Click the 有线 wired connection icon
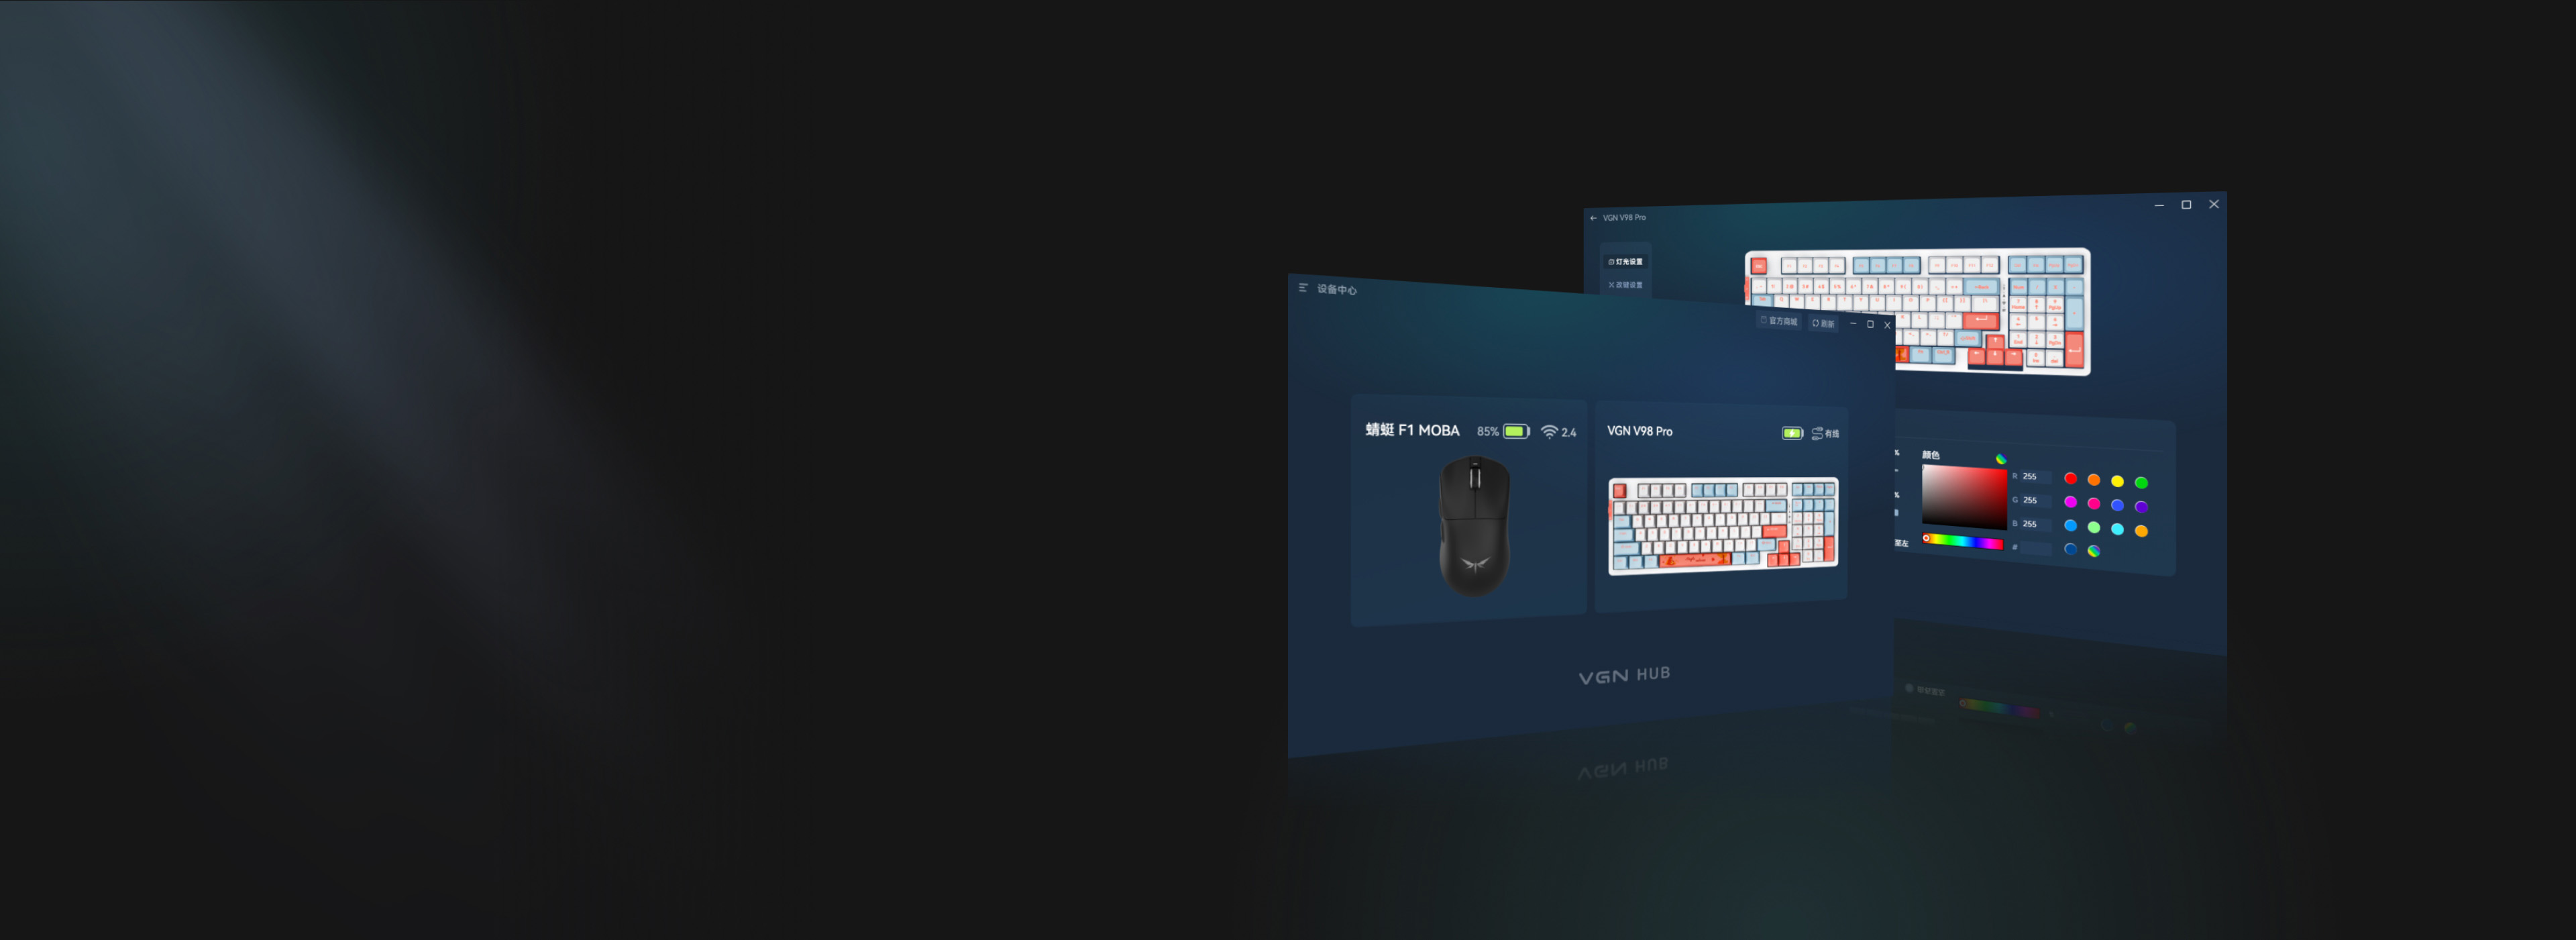Image resolution: width=2576 pixels, height=940 pixels. point(1817,434)
